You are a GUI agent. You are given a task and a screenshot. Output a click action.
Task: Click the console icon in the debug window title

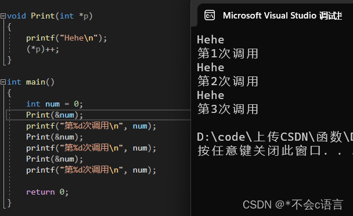(x=210, y=16)
